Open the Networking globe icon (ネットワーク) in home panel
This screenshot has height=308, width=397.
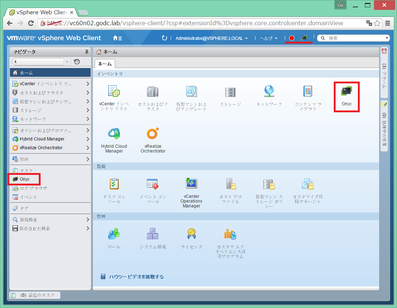(269, 91)
